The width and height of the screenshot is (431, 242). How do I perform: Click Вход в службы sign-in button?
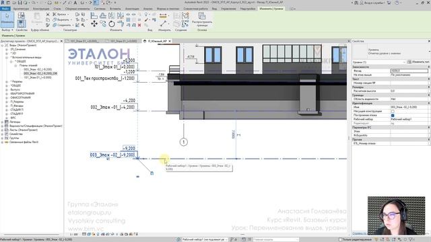pyautogui.click(x=373, y=3)
